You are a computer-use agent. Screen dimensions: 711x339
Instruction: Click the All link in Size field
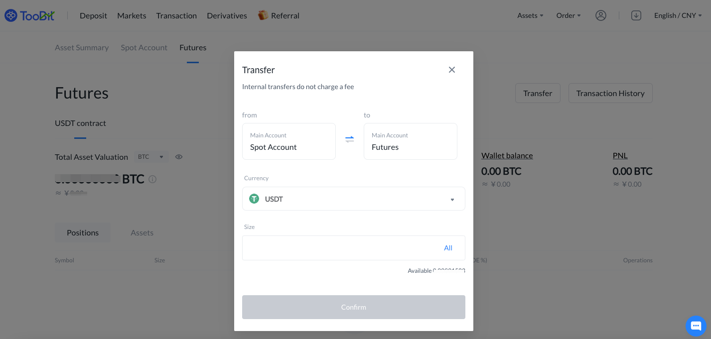point(448,248)
